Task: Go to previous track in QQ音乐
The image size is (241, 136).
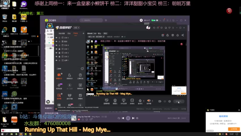Action: [x=123, y=118]
